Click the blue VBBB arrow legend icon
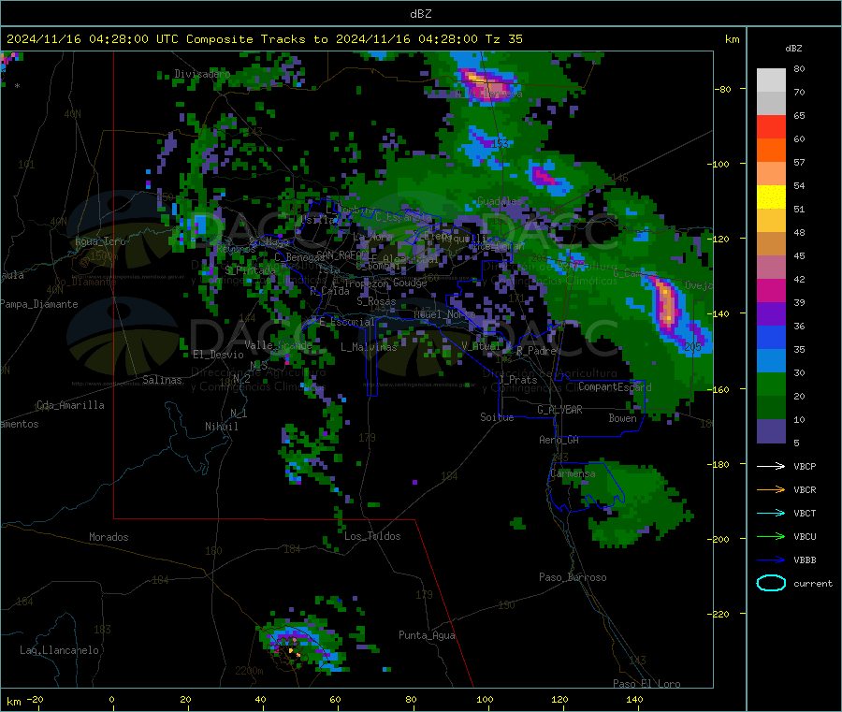This screenshot has width=842, height=712. coord(771,560)
